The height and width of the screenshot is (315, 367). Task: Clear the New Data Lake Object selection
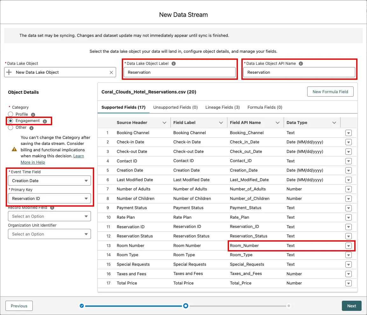pyautogui.click(x=111, y=72)
